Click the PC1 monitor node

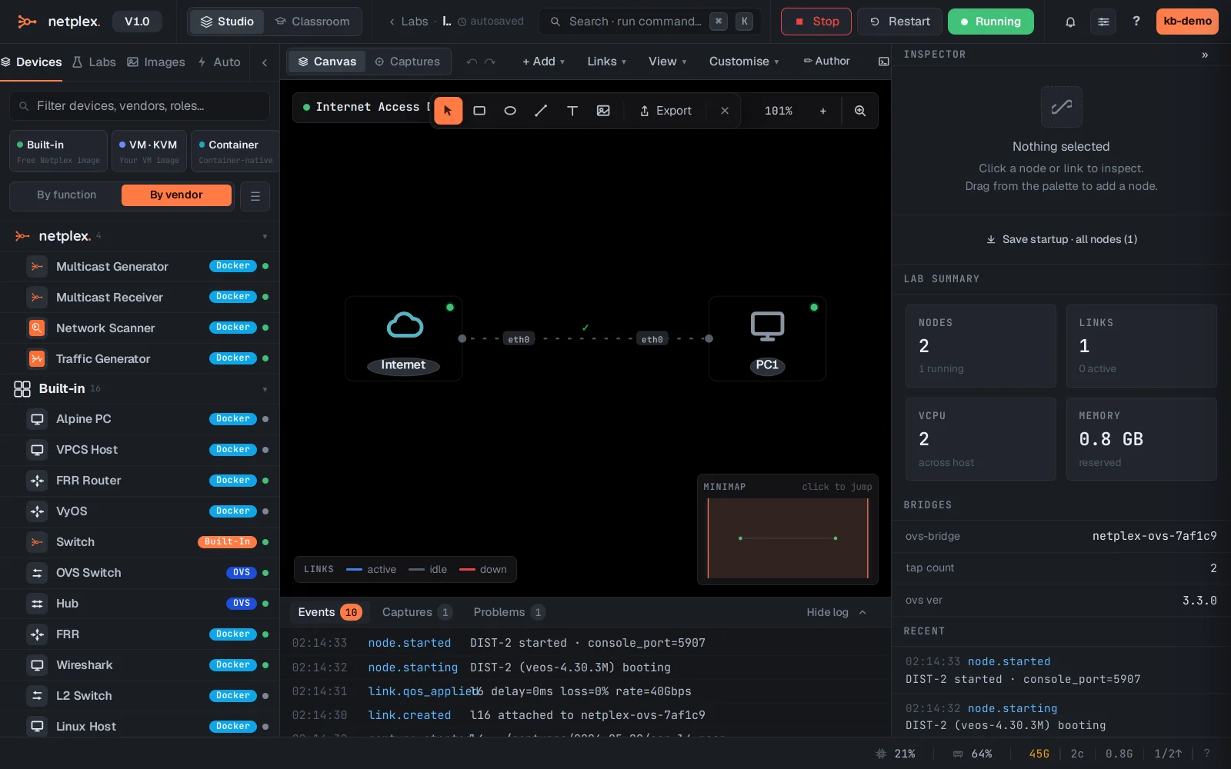[767, 338]
